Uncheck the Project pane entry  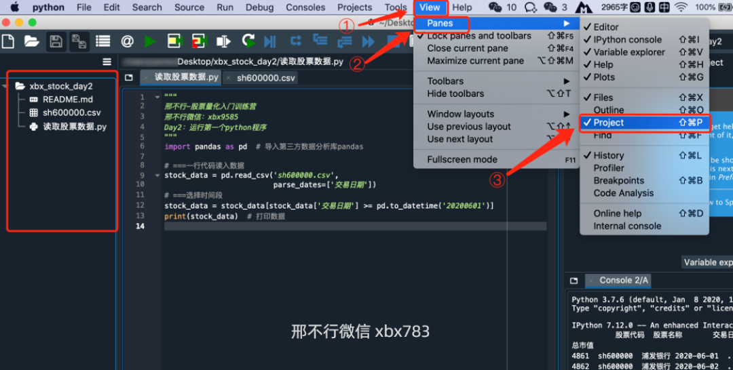pyautogui.click(x=644, y=122)
